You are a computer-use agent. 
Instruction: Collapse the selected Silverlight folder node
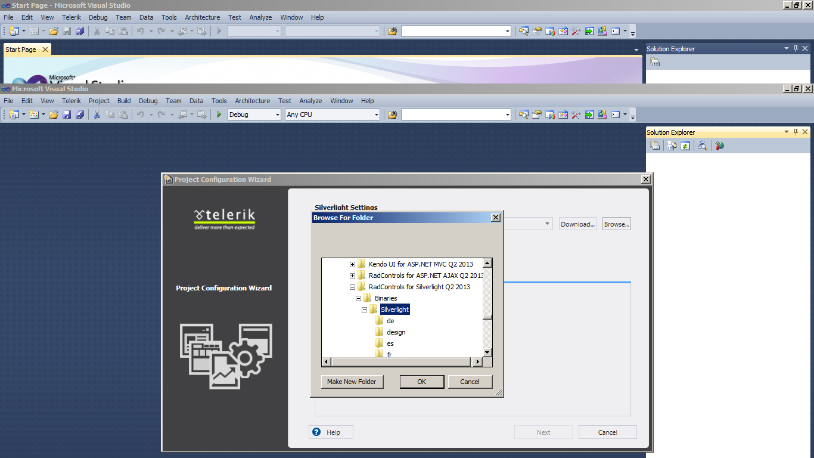click(365, 310)
